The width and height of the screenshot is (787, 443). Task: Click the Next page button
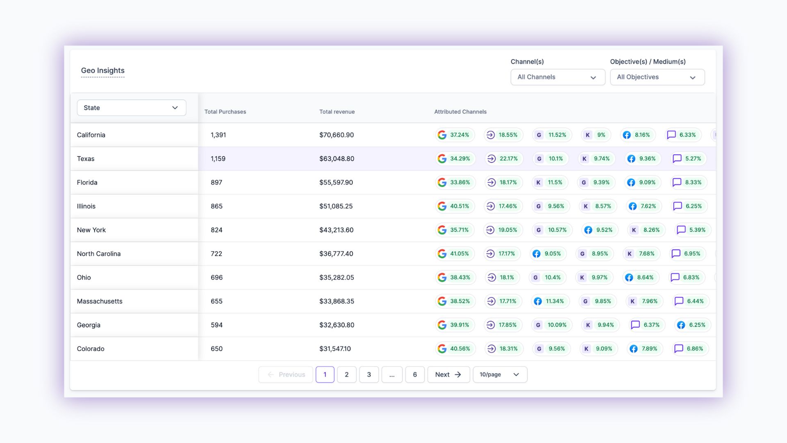point(448,374)
